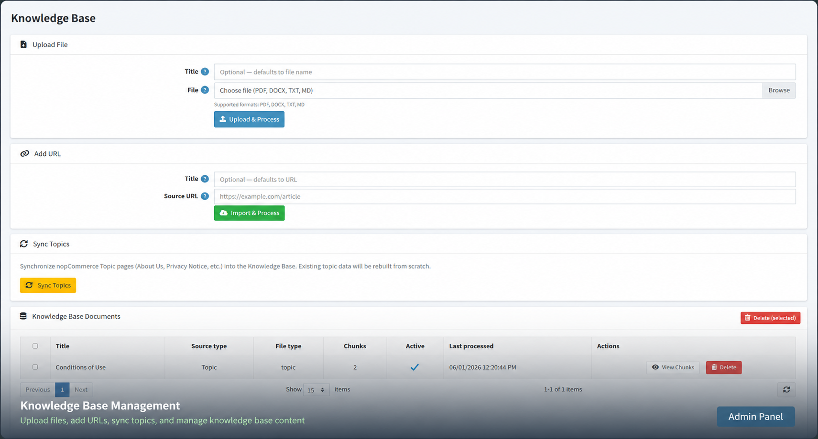Screen dimensions: 818x439
Task: View Chunks for Conditions of Use
Action: [x=673, y=367]
